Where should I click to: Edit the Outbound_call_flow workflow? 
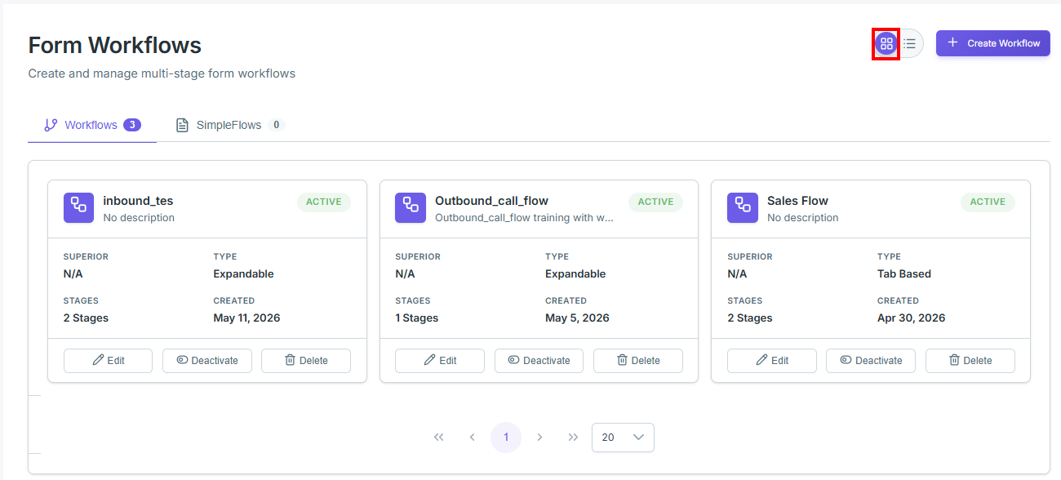tap(440, 361)
